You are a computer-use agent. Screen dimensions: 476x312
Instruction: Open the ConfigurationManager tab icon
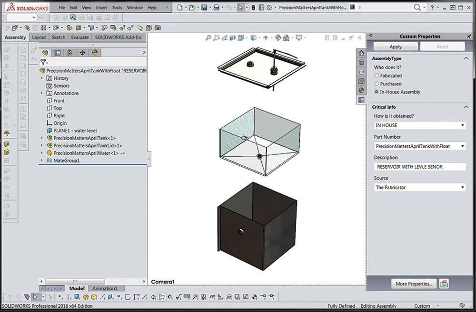click(x=70, y=53)
